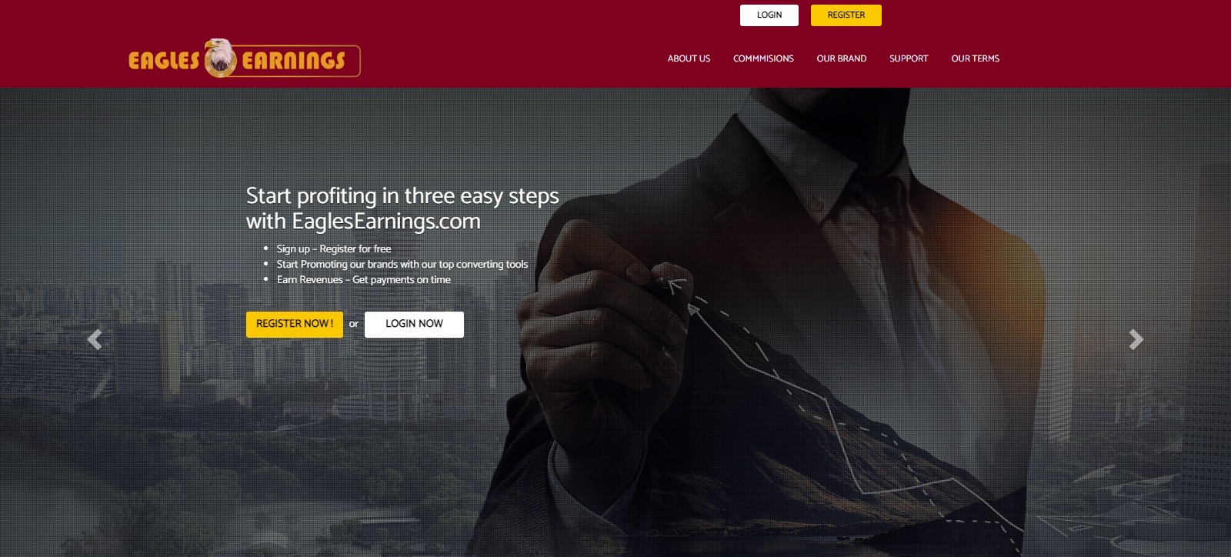Click the 'Earn Revenues – Get payments on time' bullet

pos(364,279)
